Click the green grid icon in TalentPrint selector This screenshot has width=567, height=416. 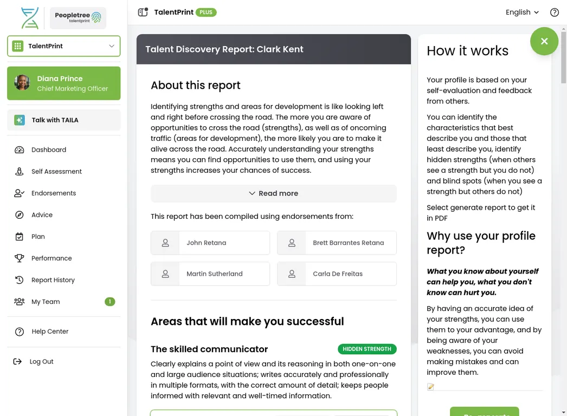tap(17, 46)
